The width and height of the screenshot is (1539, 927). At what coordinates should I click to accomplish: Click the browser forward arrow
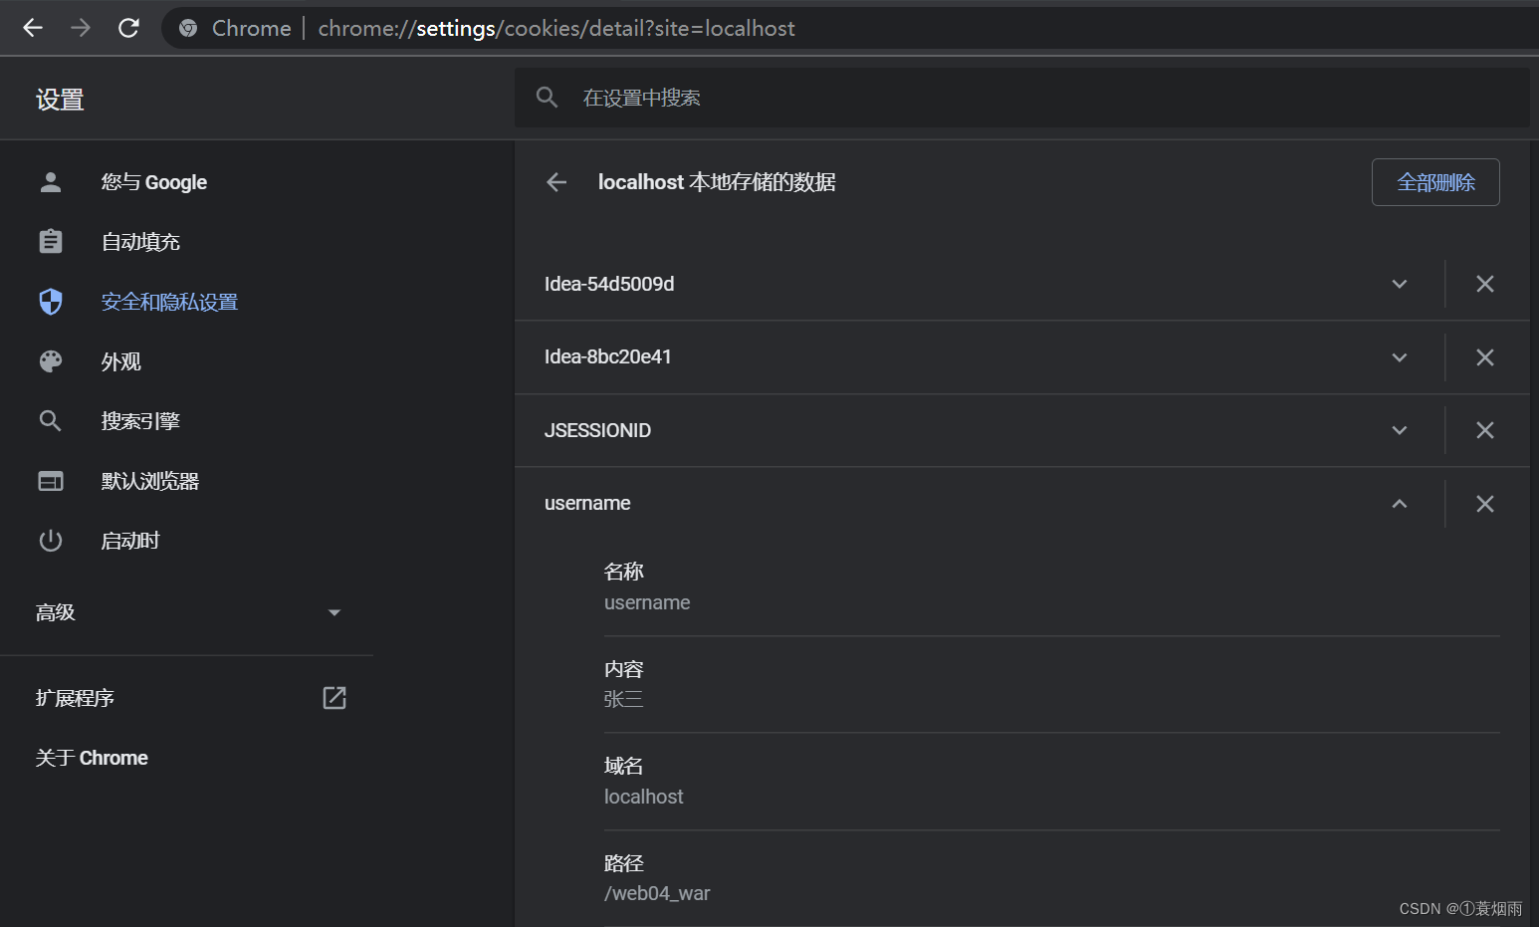(x=81, y=28)
